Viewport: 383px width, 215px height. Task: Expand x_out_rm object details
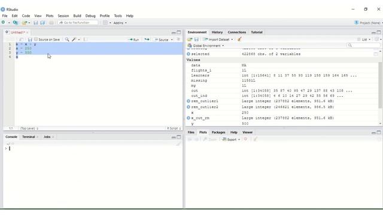point(189,118)
